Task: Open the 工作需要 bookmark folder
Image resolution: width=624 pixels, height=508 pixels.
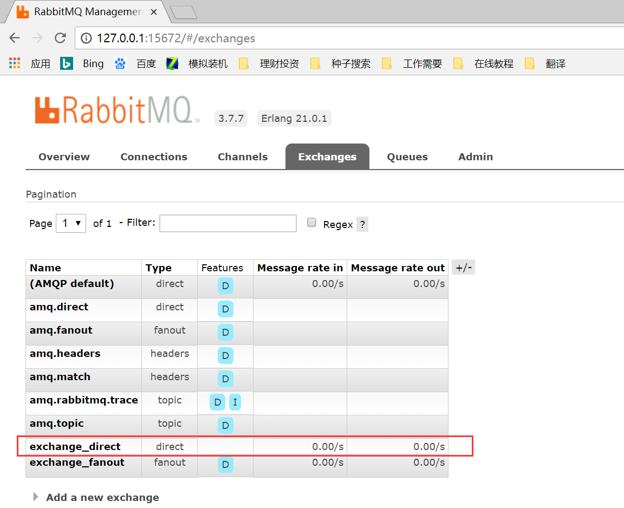Action: [x=412, y=63]
